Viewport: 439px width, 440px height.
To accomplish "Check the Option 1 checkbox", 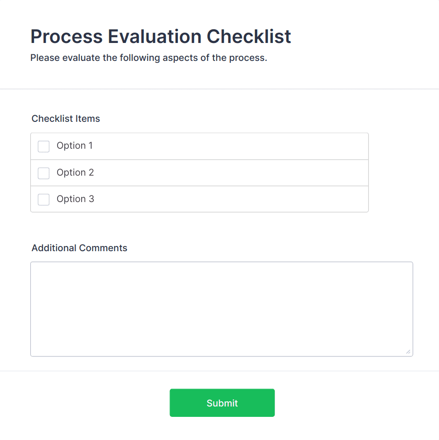I will (43, 146).
